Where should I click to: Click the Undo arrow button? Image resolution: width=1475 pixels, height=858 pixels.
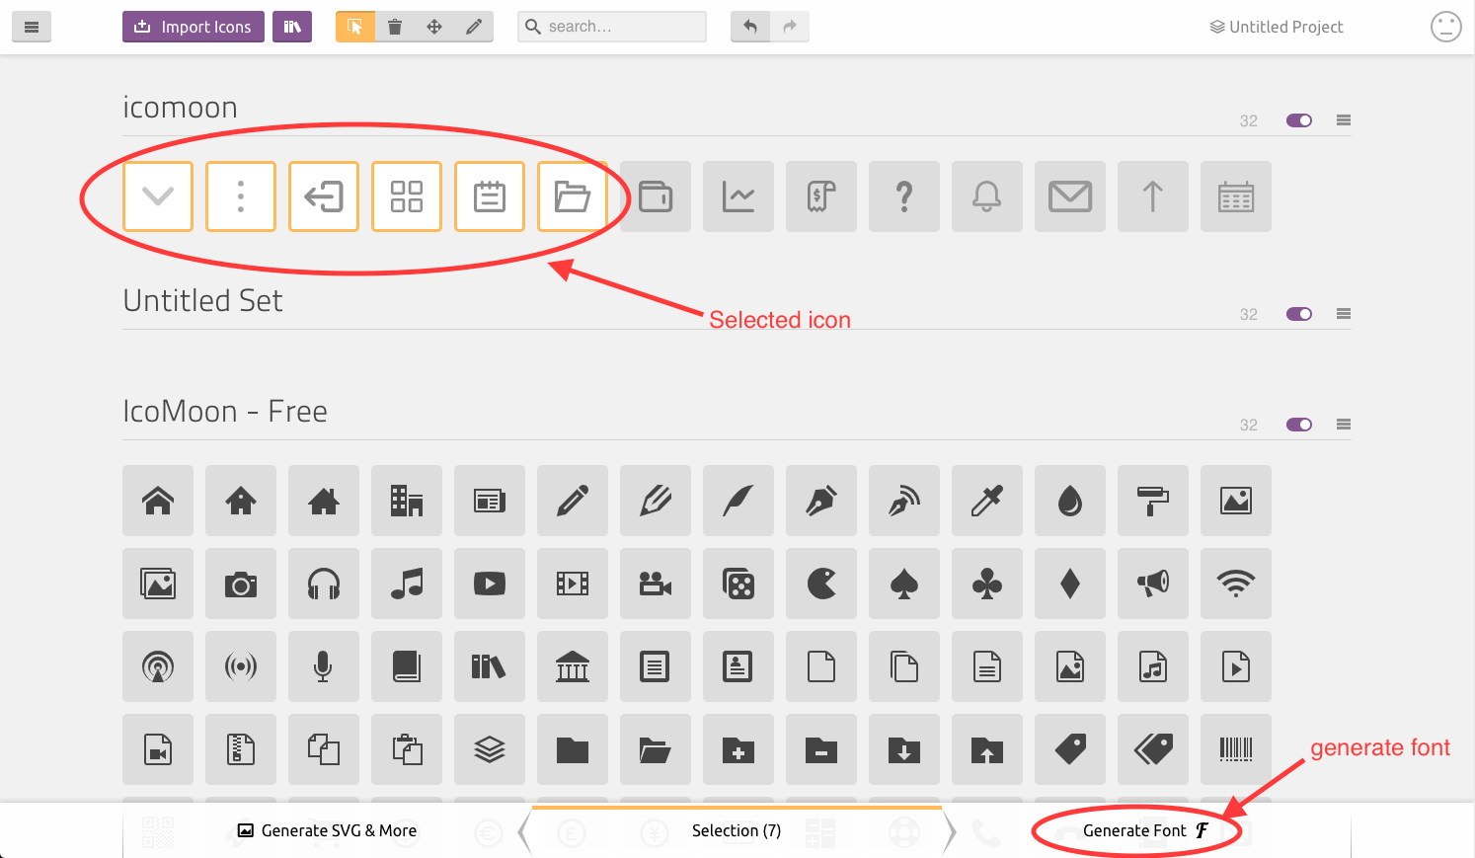750,27
